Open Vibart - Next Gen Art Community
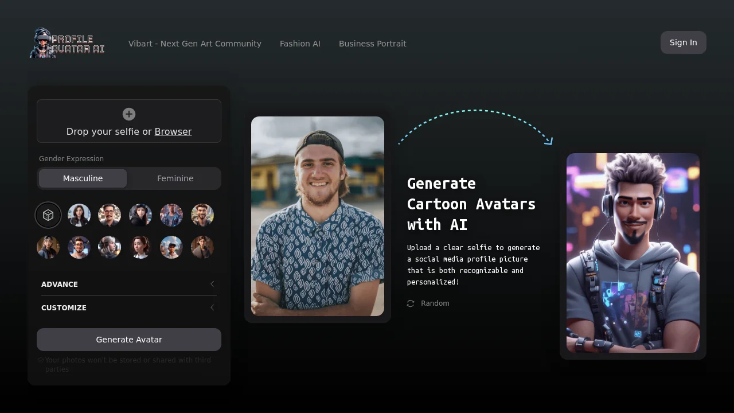Image resolution: width=734 pixels, height=413 pixels. click(x=195, y=44)
